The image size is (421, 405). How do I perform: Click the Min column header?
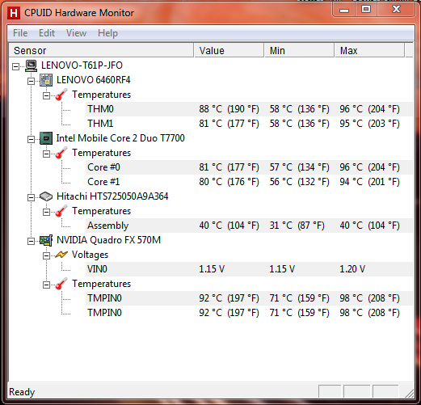tap(299, 50)
